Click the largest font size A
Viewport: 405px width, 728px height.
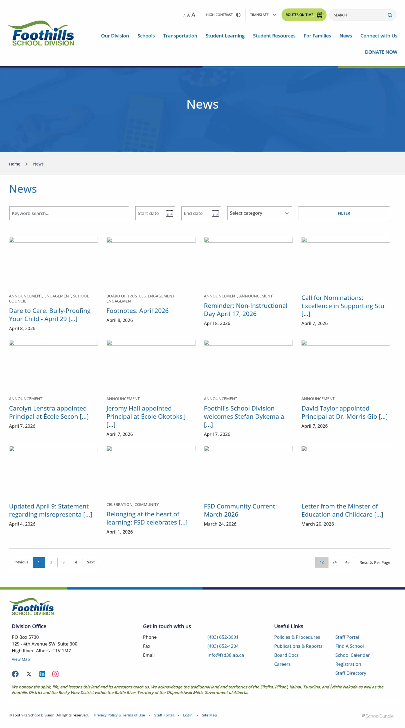[193, 15]
